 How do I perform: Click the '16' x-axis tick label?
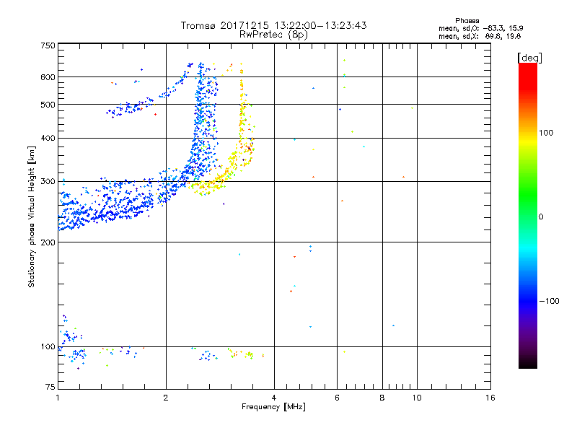(x=490, y=398)
